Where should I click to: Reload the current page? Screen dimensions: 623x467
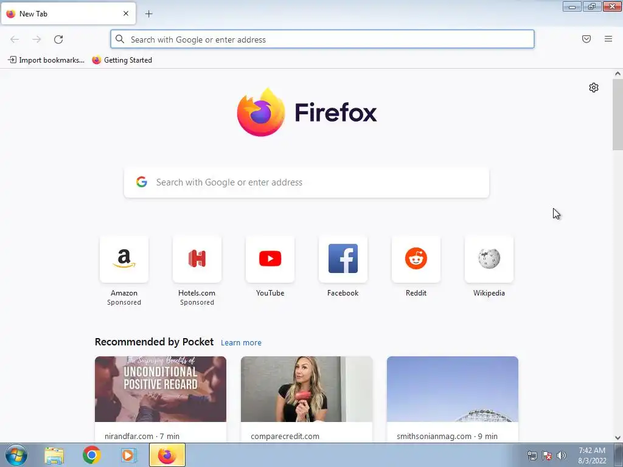(x=58, y=40)
